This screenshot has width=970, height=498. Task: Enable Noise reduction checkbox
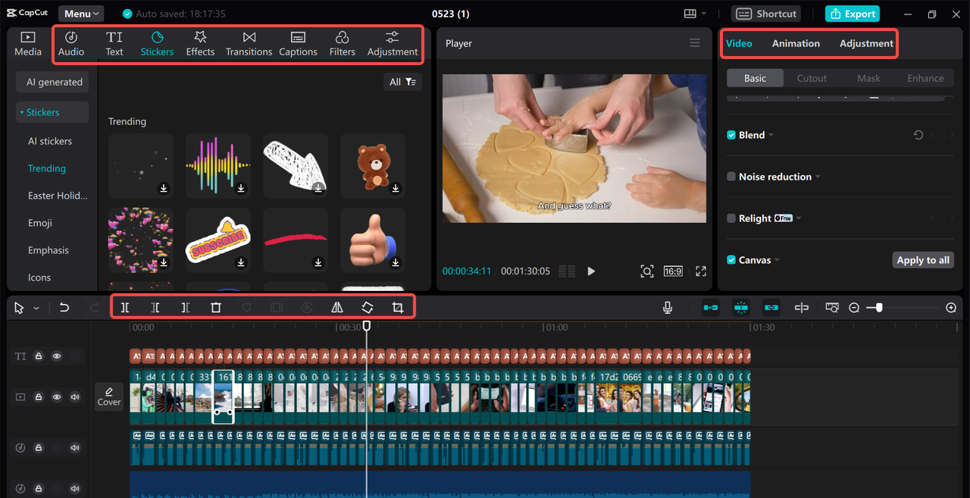(x=731, y=177)
